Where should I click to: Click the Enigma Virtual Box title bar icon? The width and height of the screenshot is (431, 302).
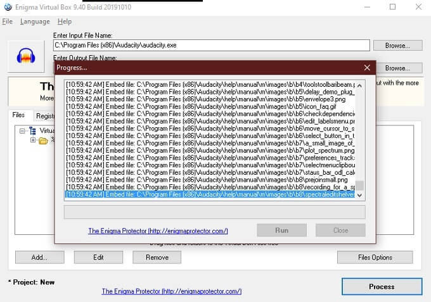pos(8,7)
